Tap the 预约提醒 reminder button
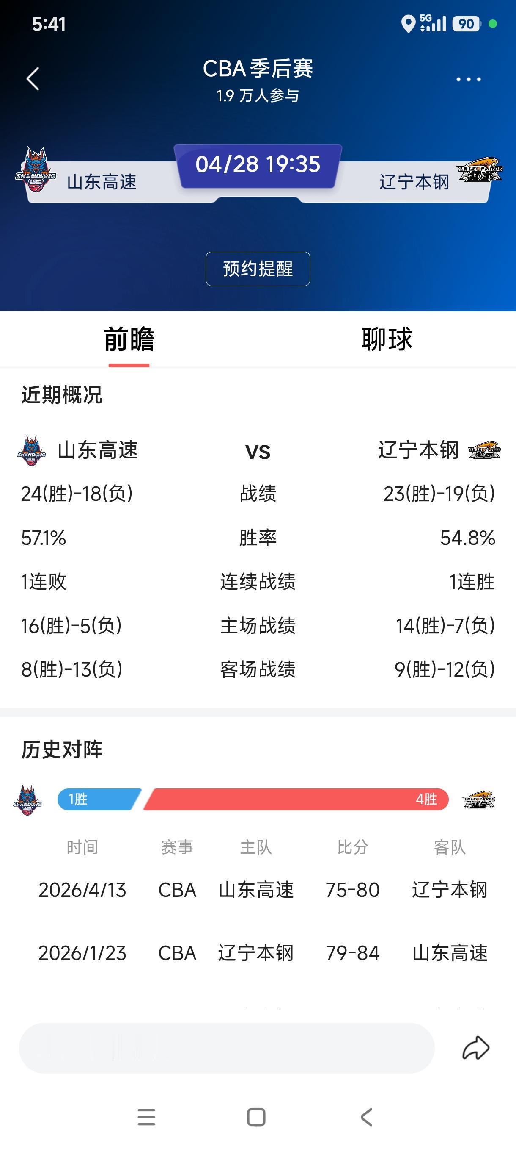The width and height of the screenshot is (516, 1149). [258, 269]
